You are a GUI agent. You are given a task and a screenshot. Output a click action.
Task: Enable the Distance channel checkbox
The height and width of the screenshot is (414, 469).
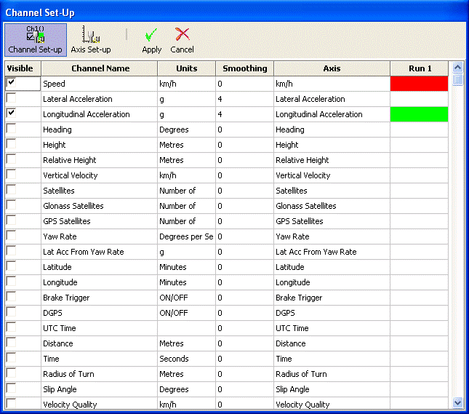[12, 342]
